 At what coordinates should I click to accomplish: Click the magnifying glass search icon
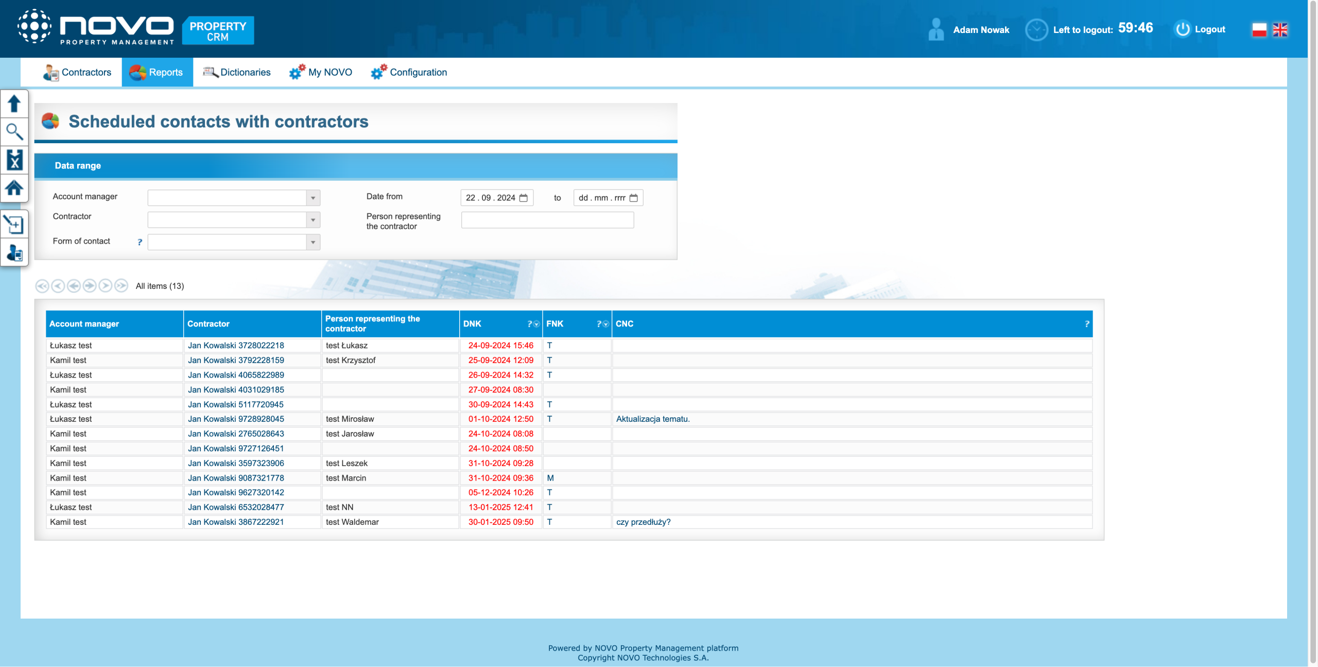(x=14, y=132)
